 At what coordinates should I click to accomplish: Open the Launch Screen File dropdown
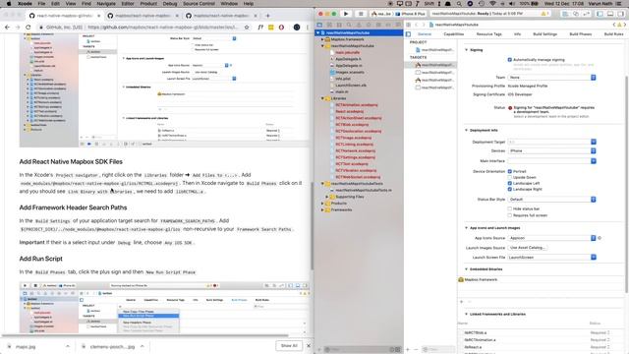pos(552,258)
